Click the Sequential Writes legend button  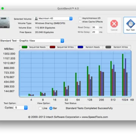coord(61,47)
